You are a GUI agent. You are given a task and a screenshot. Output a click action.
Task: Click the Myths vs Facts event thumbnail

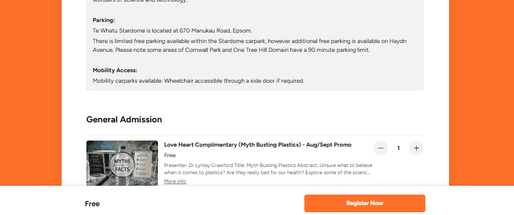122,163
